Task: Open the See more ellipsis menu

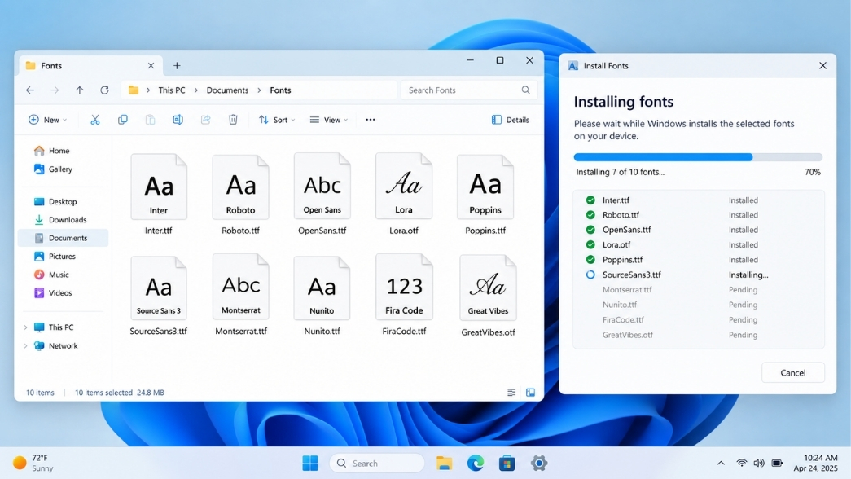Action: click(371, 120)
